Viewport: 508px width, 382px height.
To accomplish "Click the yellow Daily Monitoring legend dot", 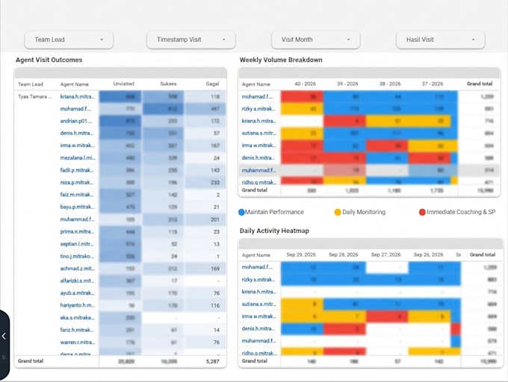I will 338,212.
